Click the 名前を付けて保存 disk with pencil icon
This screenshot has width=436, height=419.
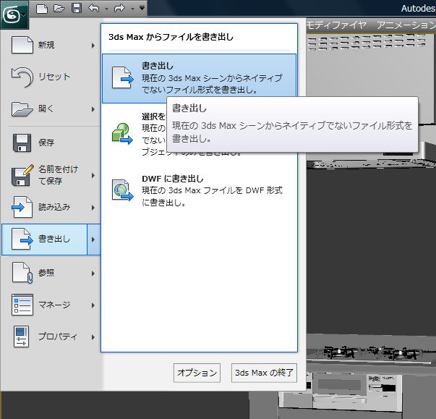tap(22, 175)
